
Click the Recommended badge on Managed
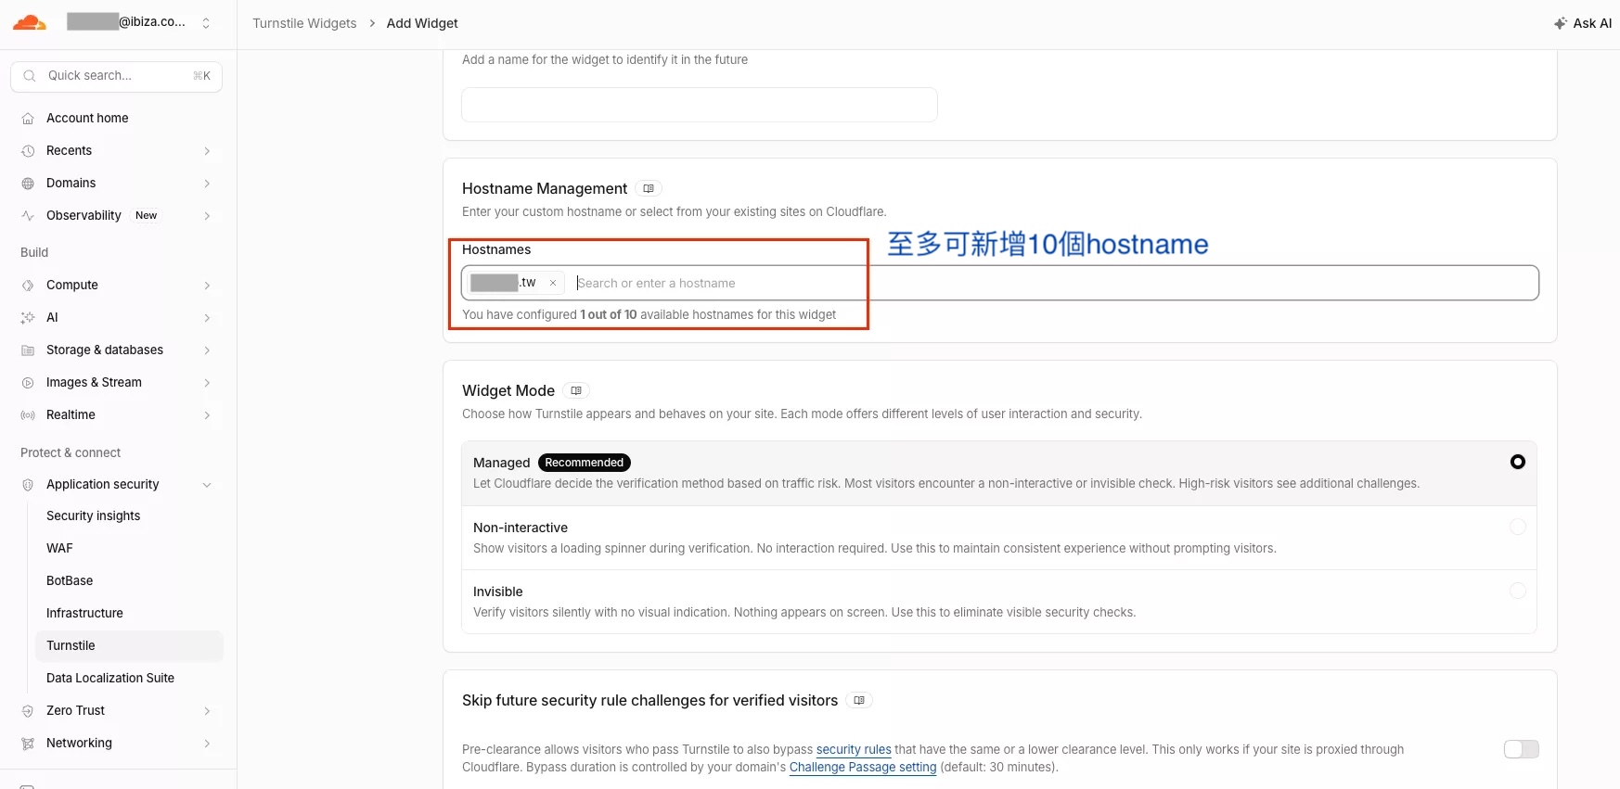[x=585, y=463]
